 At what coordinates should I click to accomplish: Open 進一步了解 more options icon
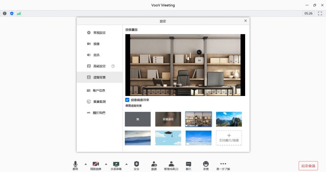pyautogui.click(x=223, y=164)
